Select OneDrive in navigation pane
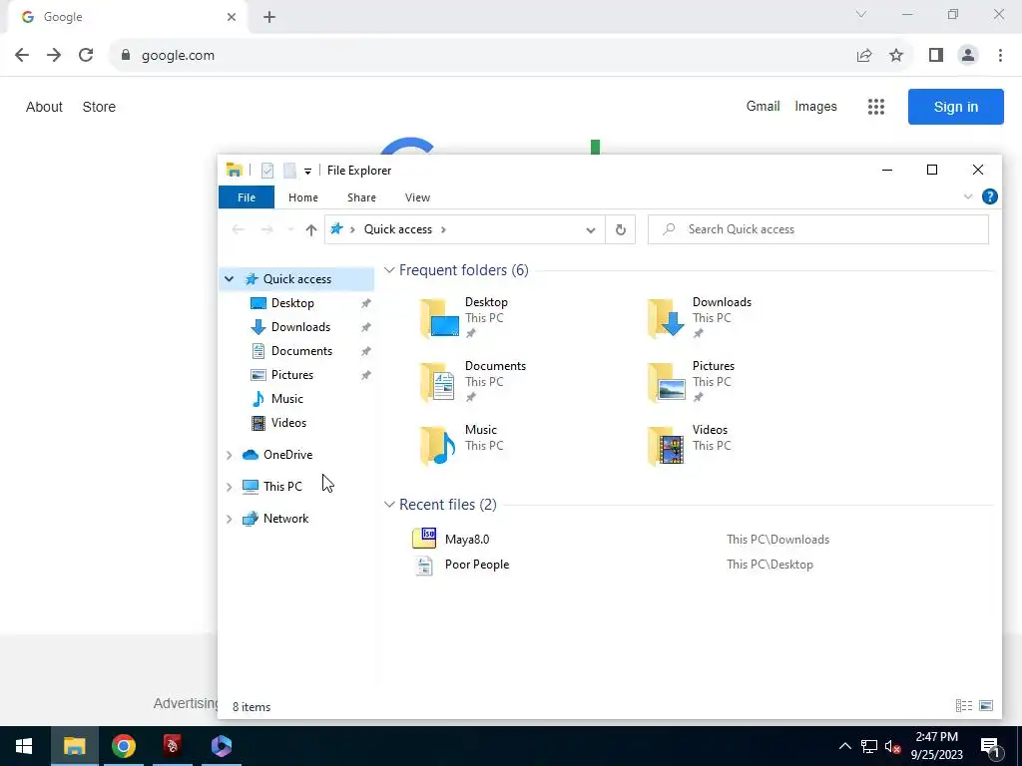Viewport: 1022px width, 766px height. [x=287, y=455]
